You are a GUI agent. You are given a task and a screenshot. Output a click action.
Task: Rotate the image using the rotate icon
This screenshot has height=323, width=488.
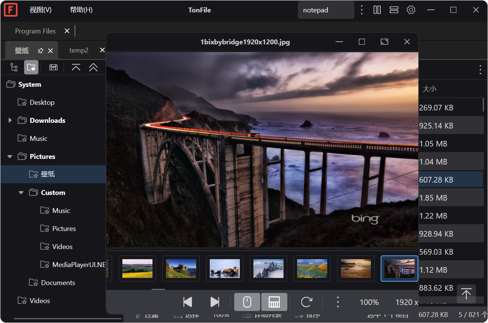coord(307,302)
